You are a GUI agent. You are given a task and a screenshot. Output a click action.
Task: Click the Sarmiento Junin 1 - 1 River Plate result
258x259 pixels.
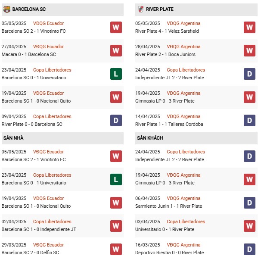[x=168, y=206]
